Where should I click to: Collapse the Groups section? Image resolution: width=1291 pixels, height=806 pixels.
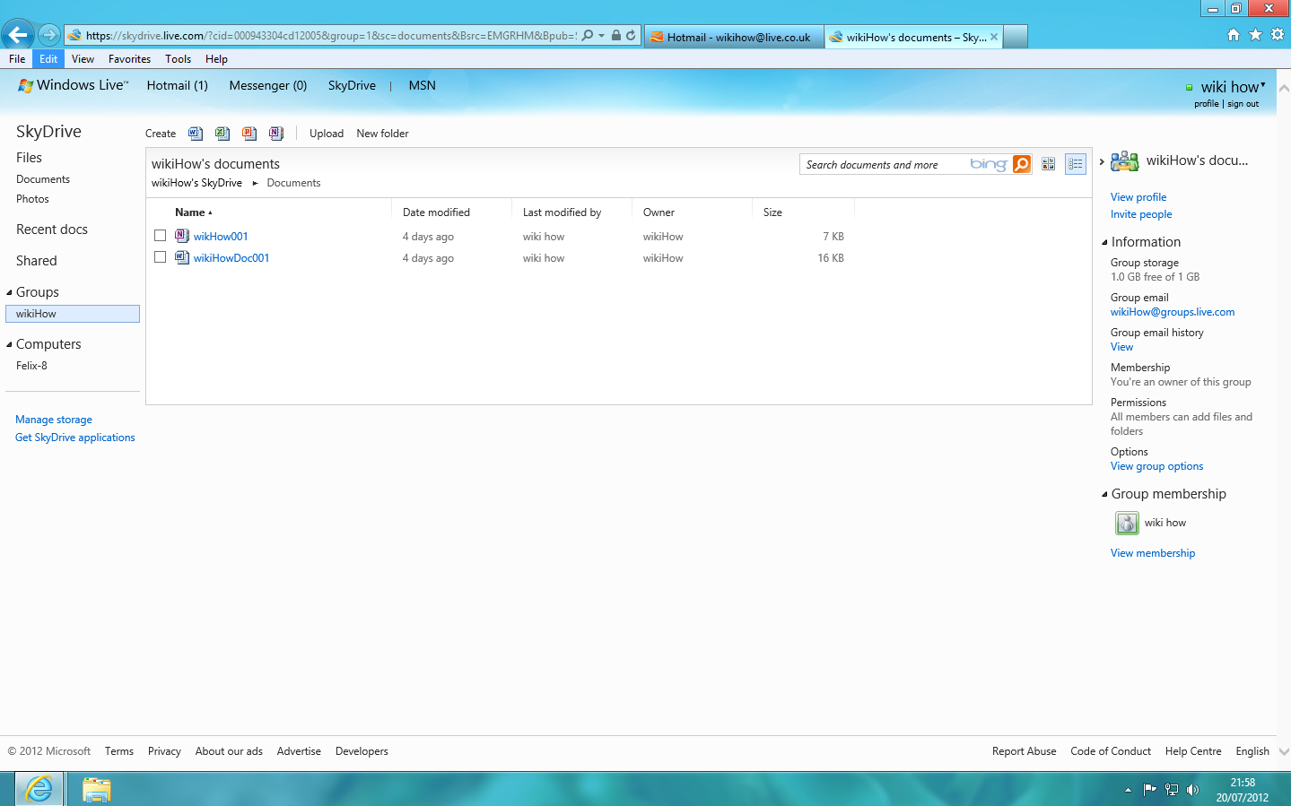pos(9,292)
